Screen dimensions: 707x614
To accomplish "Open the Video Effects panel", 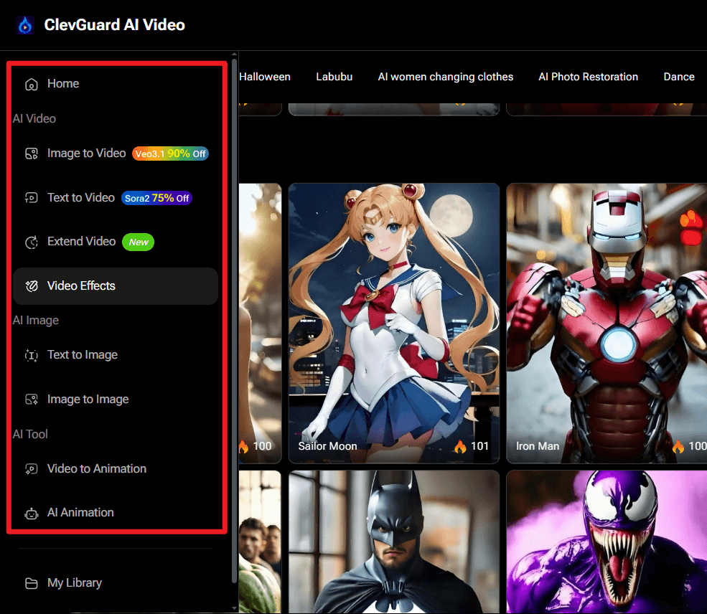I will click(81, 285).
